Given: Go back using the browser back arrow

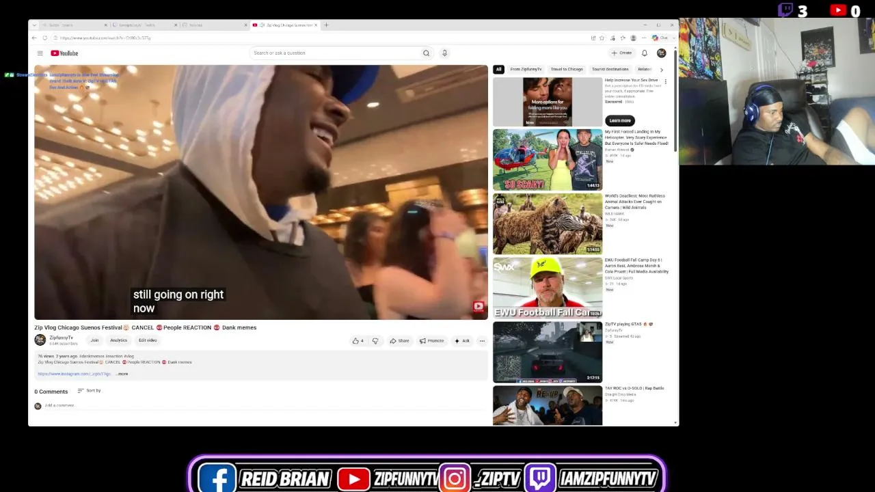Looking at the screenshot, I should 34,38.
